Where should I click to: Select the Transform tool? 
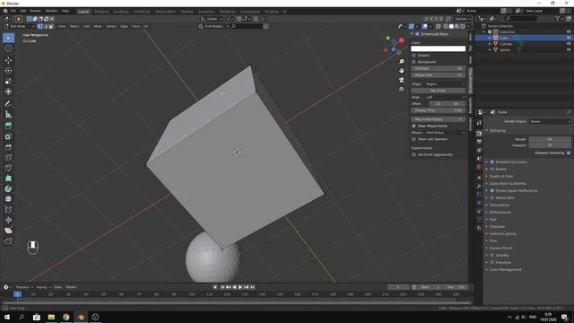click(8, 92)
